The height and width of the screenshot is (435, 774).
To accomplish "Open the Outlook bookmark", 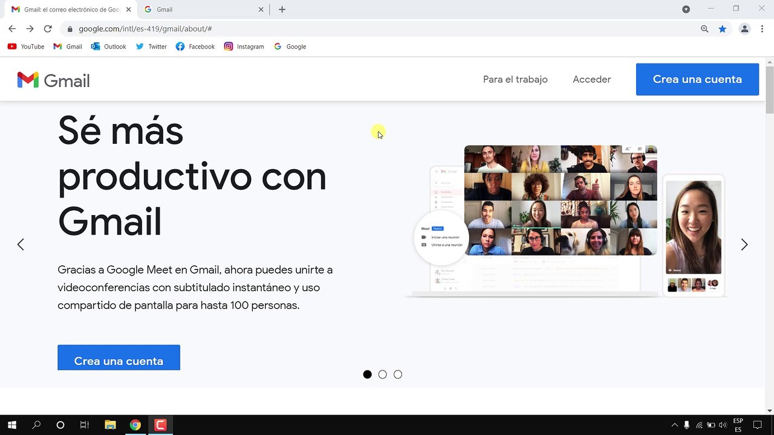I will tap(109, 47).
